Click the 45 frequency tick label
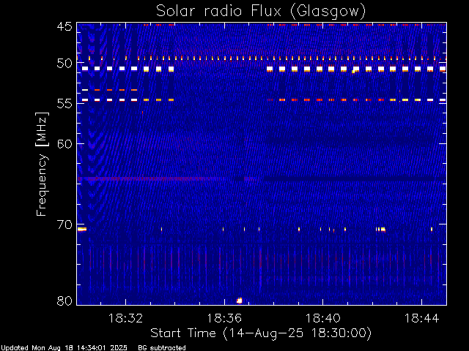 64,26
